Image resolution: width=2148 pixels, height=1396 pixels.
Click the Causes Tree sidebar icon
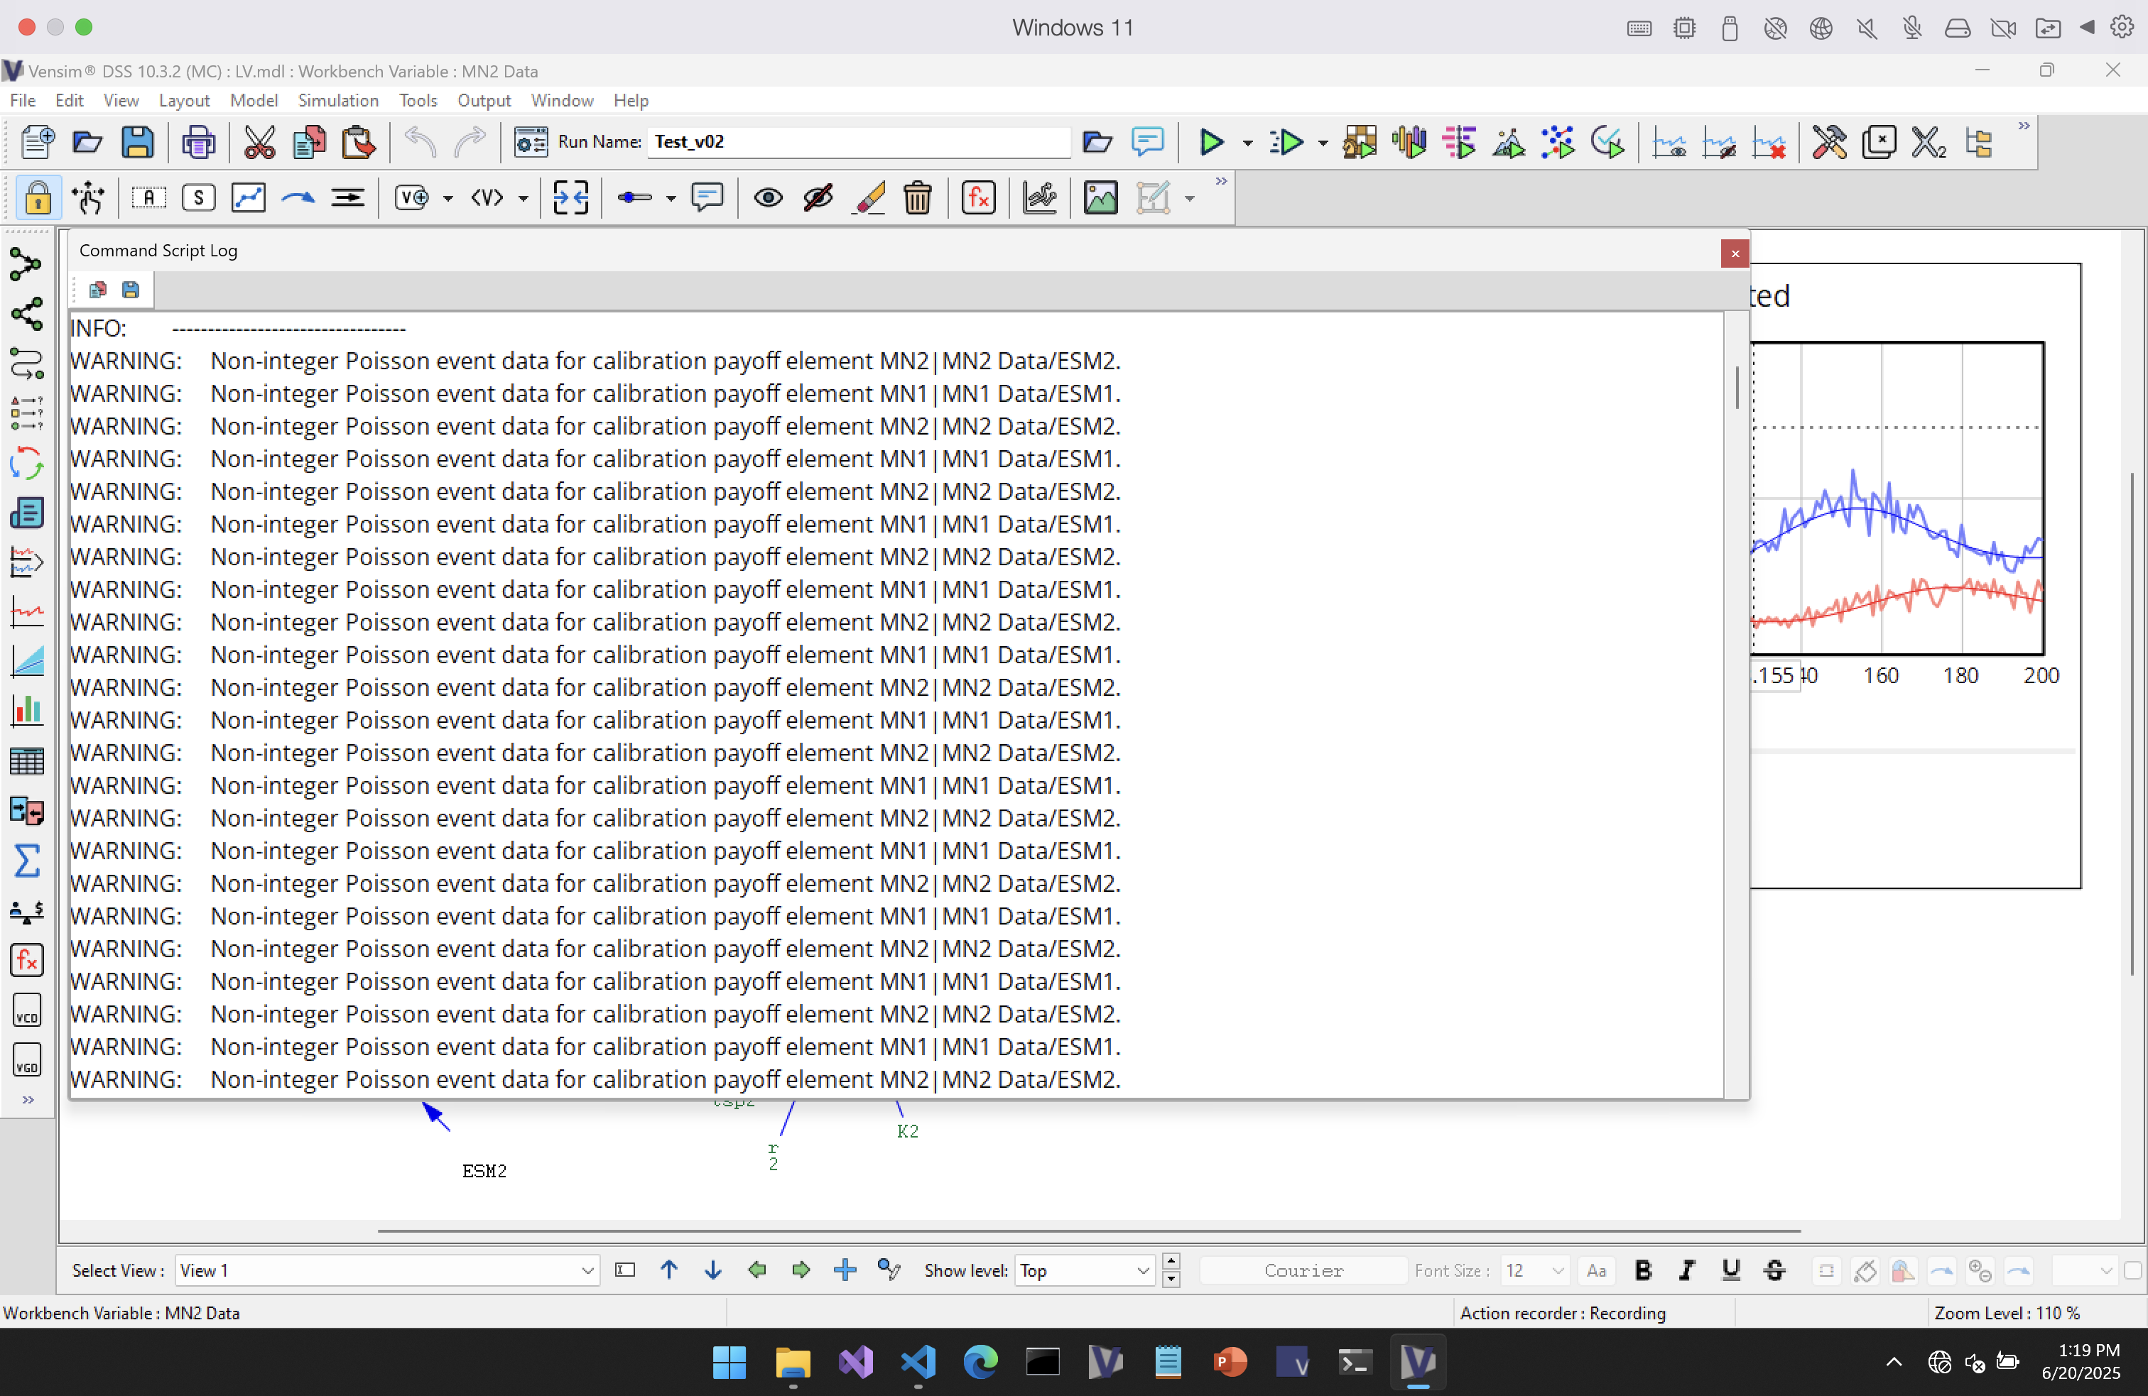[x=26, y=264]
